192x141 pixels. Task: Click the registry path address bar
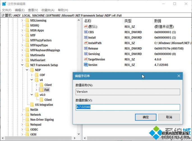[x=96, y=15]
